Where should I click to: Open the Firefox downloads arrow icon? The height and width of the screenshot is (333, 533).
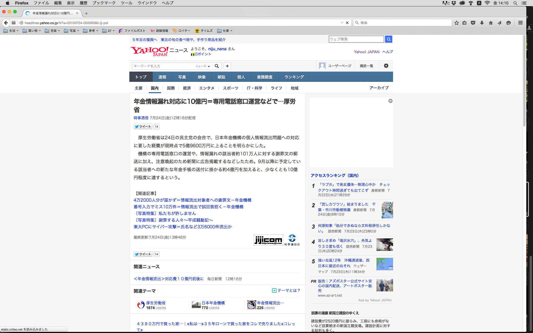(x=482, y=23)
